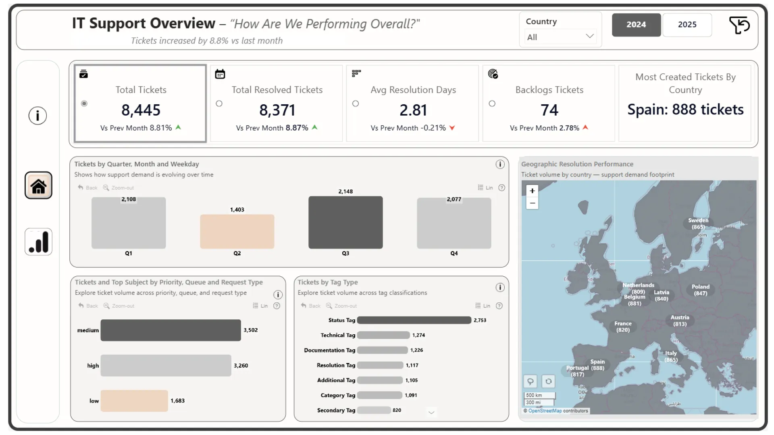Viewport: 774px width, 435px height.
Task: Select the Documentation Tag bar 1,226
Action: click(x=382, y=350)
